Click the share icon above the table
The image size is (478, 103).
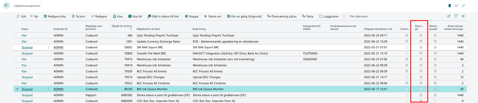point(449,16)
